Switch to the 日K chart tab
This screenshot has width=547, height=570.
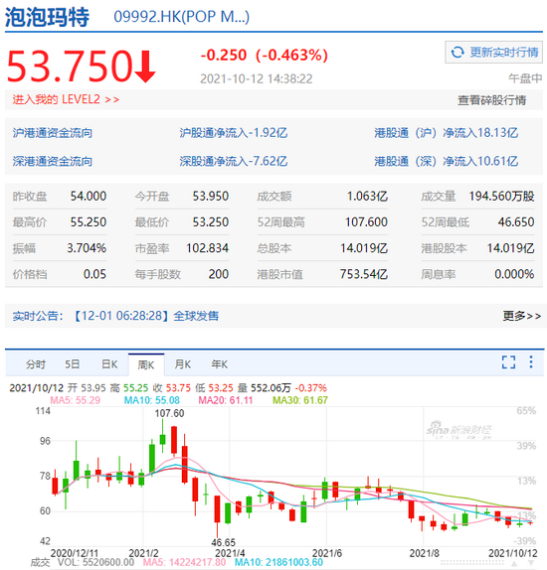[109, 364]
